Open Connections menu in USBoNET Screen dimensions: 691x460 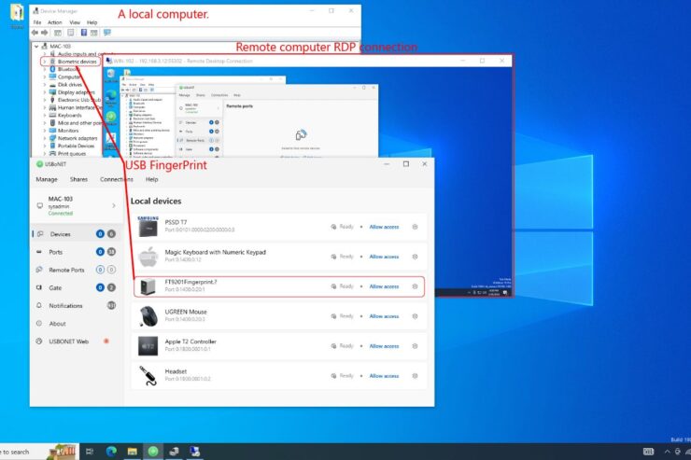click(117, 179)
